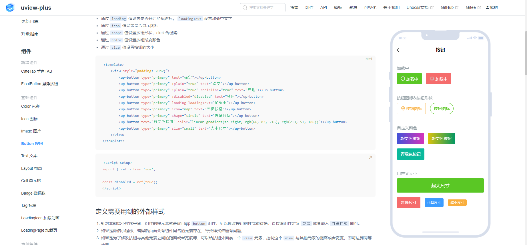Image resolution: width=527 pixels, height=245 pixels.
Task: Go to CateTab 垂直TAB page
Action: (x=37, y=71)
